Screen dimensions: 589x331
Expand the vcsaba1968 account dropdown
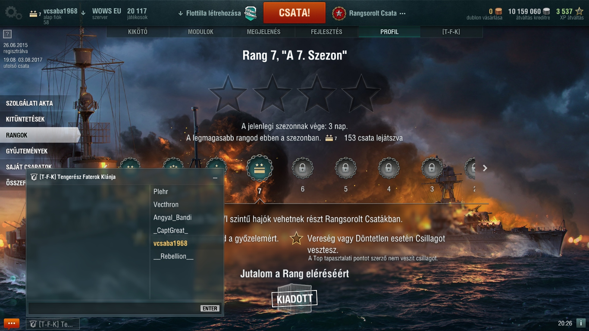click(83, 13)
